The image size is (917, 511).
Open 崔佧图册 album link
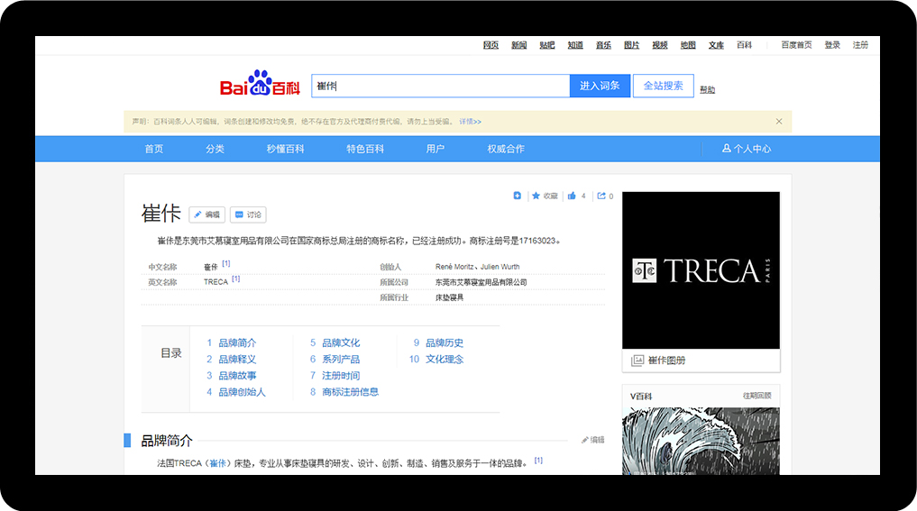(666, 360)
